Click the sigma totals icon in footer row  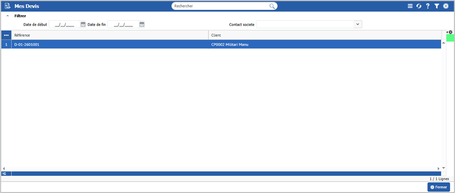(4, 173)
